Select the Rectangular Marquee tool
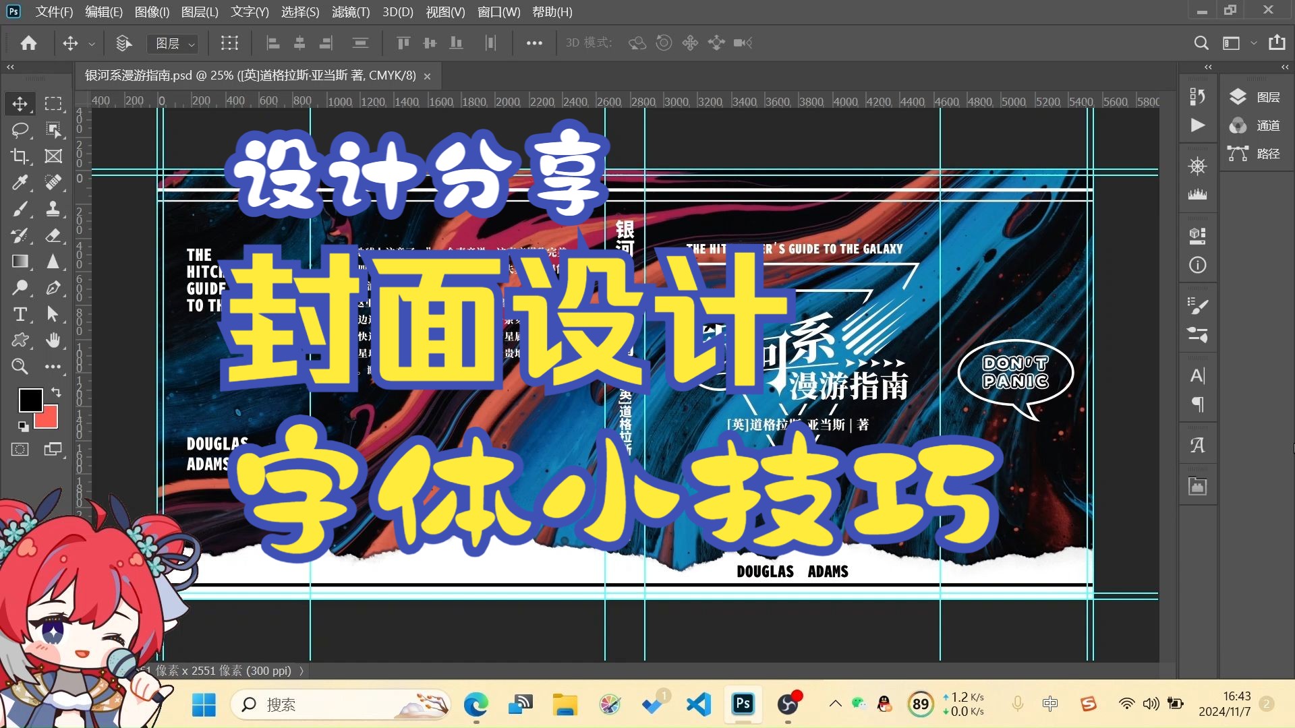The height and width of the screenshot is (728, 1295). click(x=53, y=103)
